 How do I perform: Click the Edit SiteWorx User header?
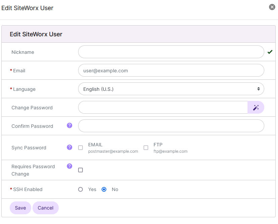tap(36, 34)
